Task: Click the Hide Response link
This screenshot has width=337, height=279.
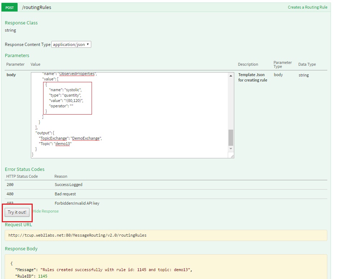Action: 46,211
